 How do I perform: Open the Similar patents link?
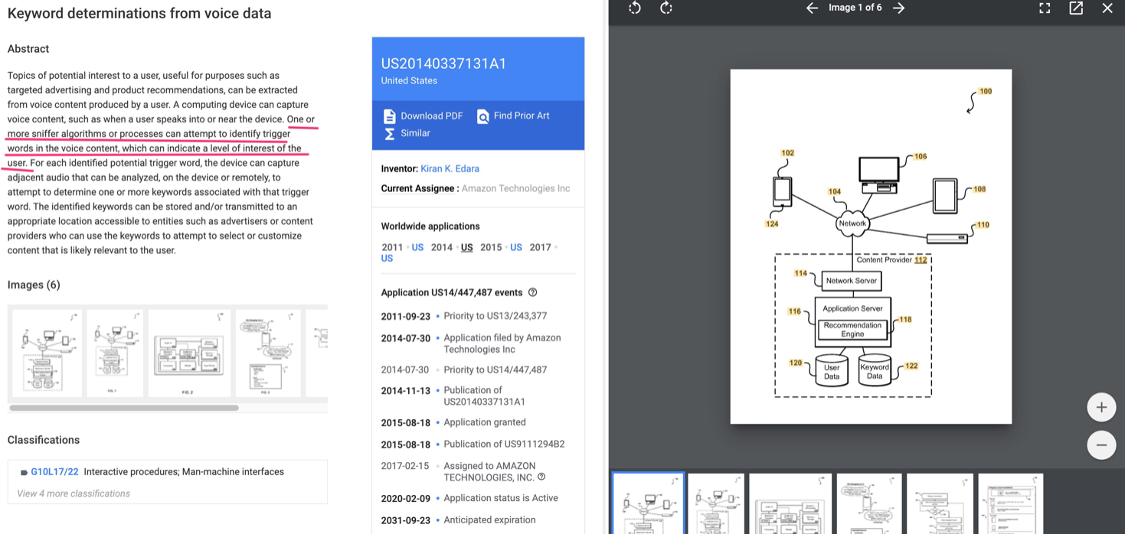click(x=415, y=133)
